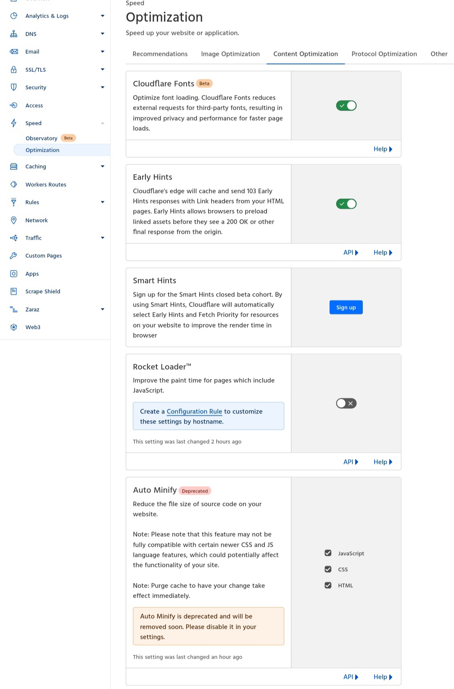Open Scrape Shield in the sidebar
454x689 pixels.
(42, 291)
